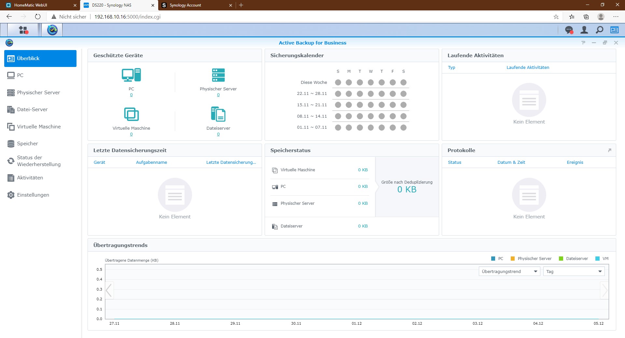Sort Protokolle by Status column

click(x=454, y=162)
